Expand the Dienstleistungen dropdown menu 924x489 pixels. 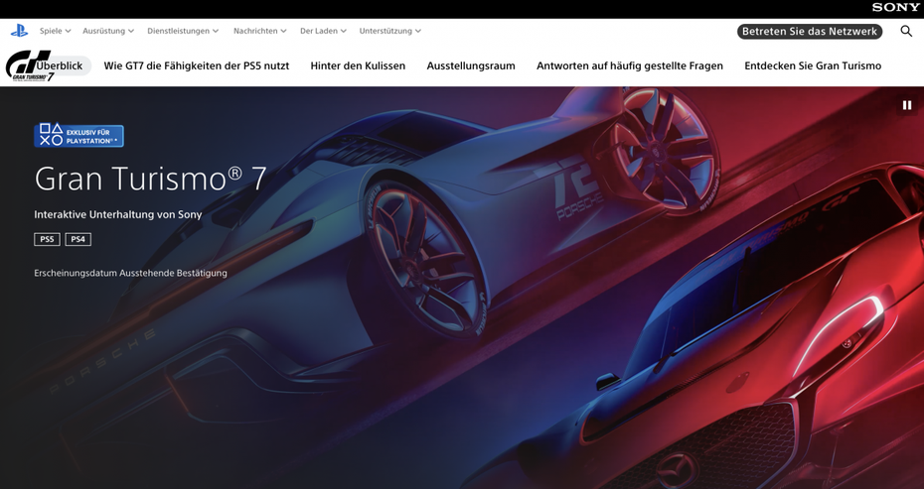click(183, 31)
